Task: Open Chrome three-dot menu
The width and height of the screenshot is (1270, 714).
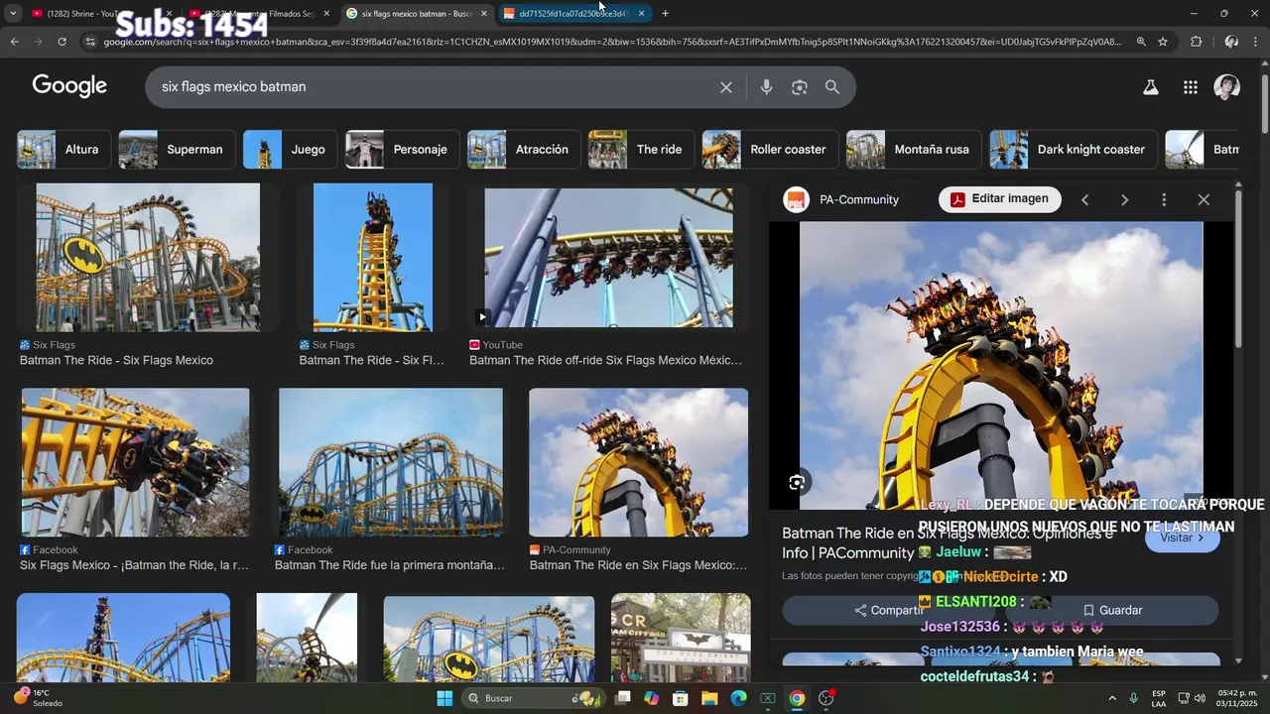Action: click(1255, 42)
